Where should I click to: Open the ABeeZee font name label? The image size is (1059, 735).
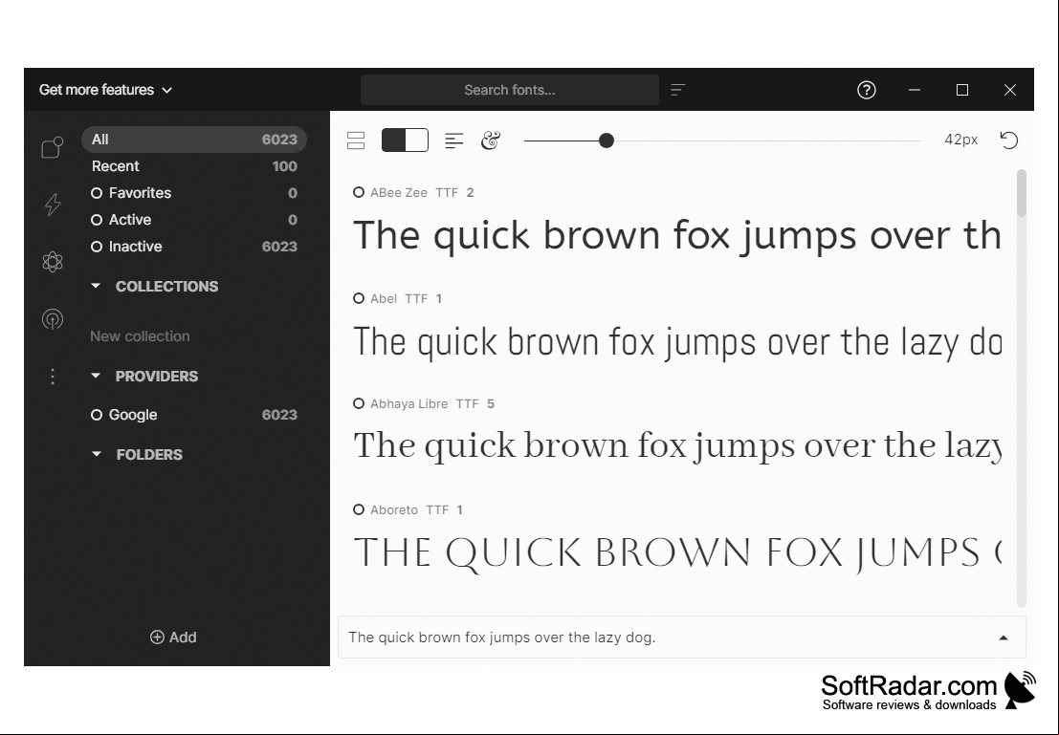[x=399, y=192]
